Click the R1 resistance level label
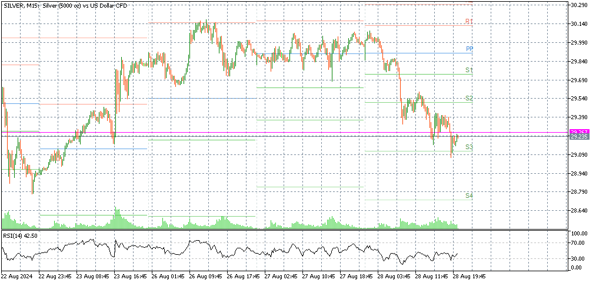This screenshot has height=283, width=596. point(469,21)
